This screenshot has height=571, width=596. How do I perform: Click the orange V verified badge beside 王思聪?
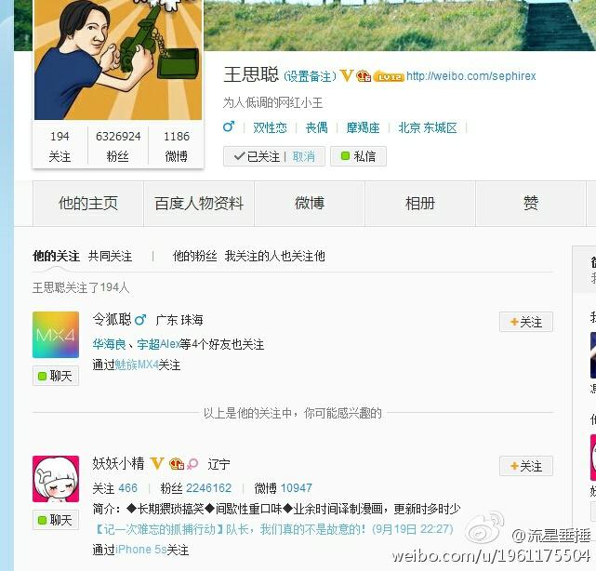point(346,75)
